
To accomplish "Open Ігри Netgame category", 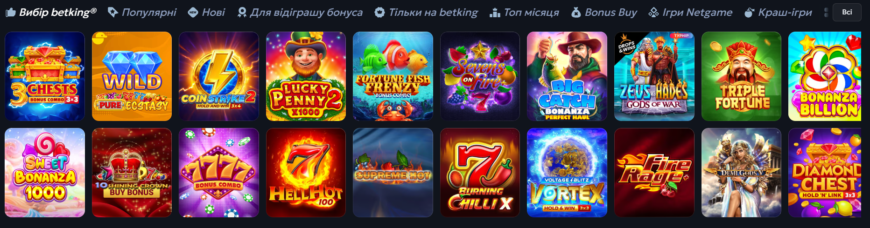I will point(690,13).
